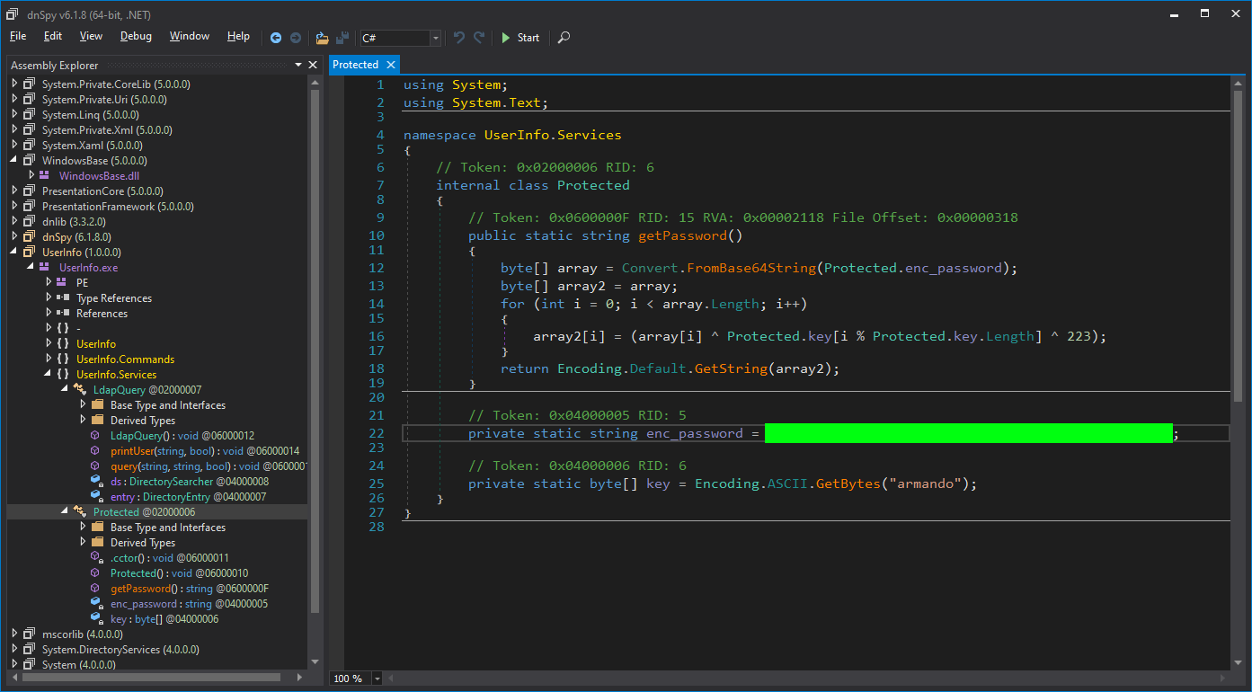Select key : byte[] field in tree

pyautogui.click(x=164, y=618)
